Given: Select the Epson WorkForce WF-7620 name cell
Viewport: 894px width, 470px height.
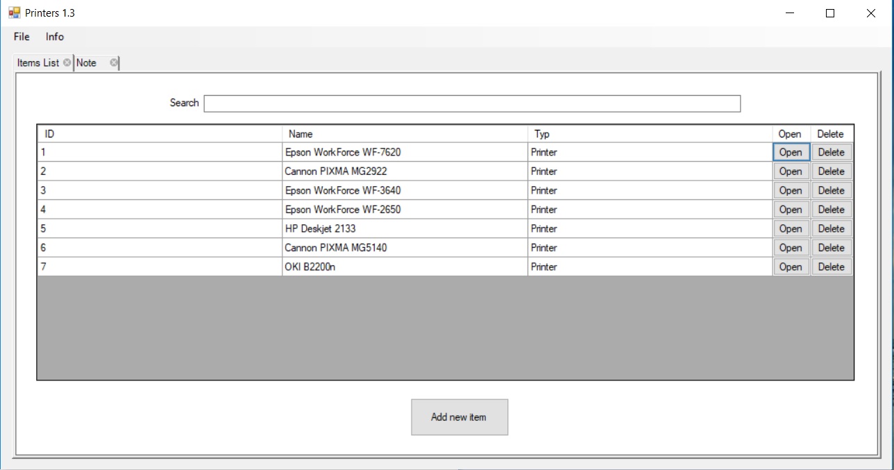Looking at the screenshot, I should 405,152.
